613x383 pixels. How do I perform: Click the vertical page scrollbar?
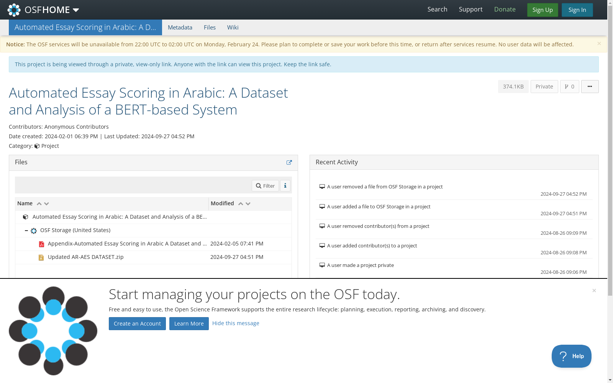tap(610, 151)
